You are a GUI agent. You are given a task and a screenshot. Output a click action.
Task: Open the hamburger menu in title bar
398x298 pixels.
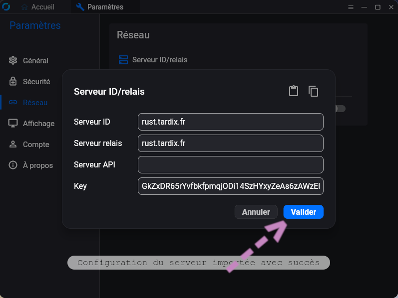pyautogui.click(x=351, y=7)
